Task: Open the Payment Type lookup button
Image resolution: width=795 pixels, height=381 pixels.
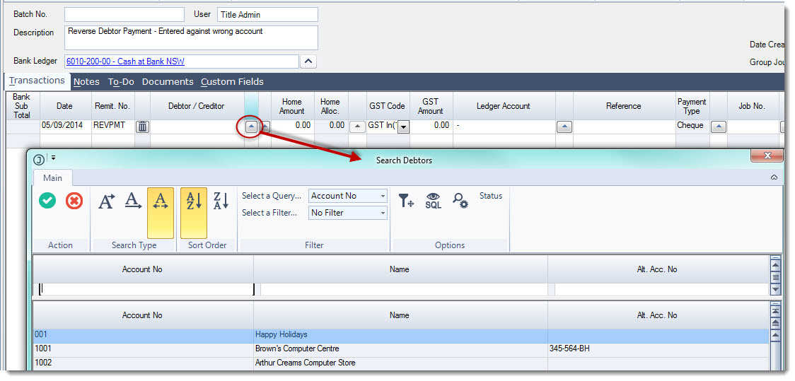Action: click(x=719, y=127)
